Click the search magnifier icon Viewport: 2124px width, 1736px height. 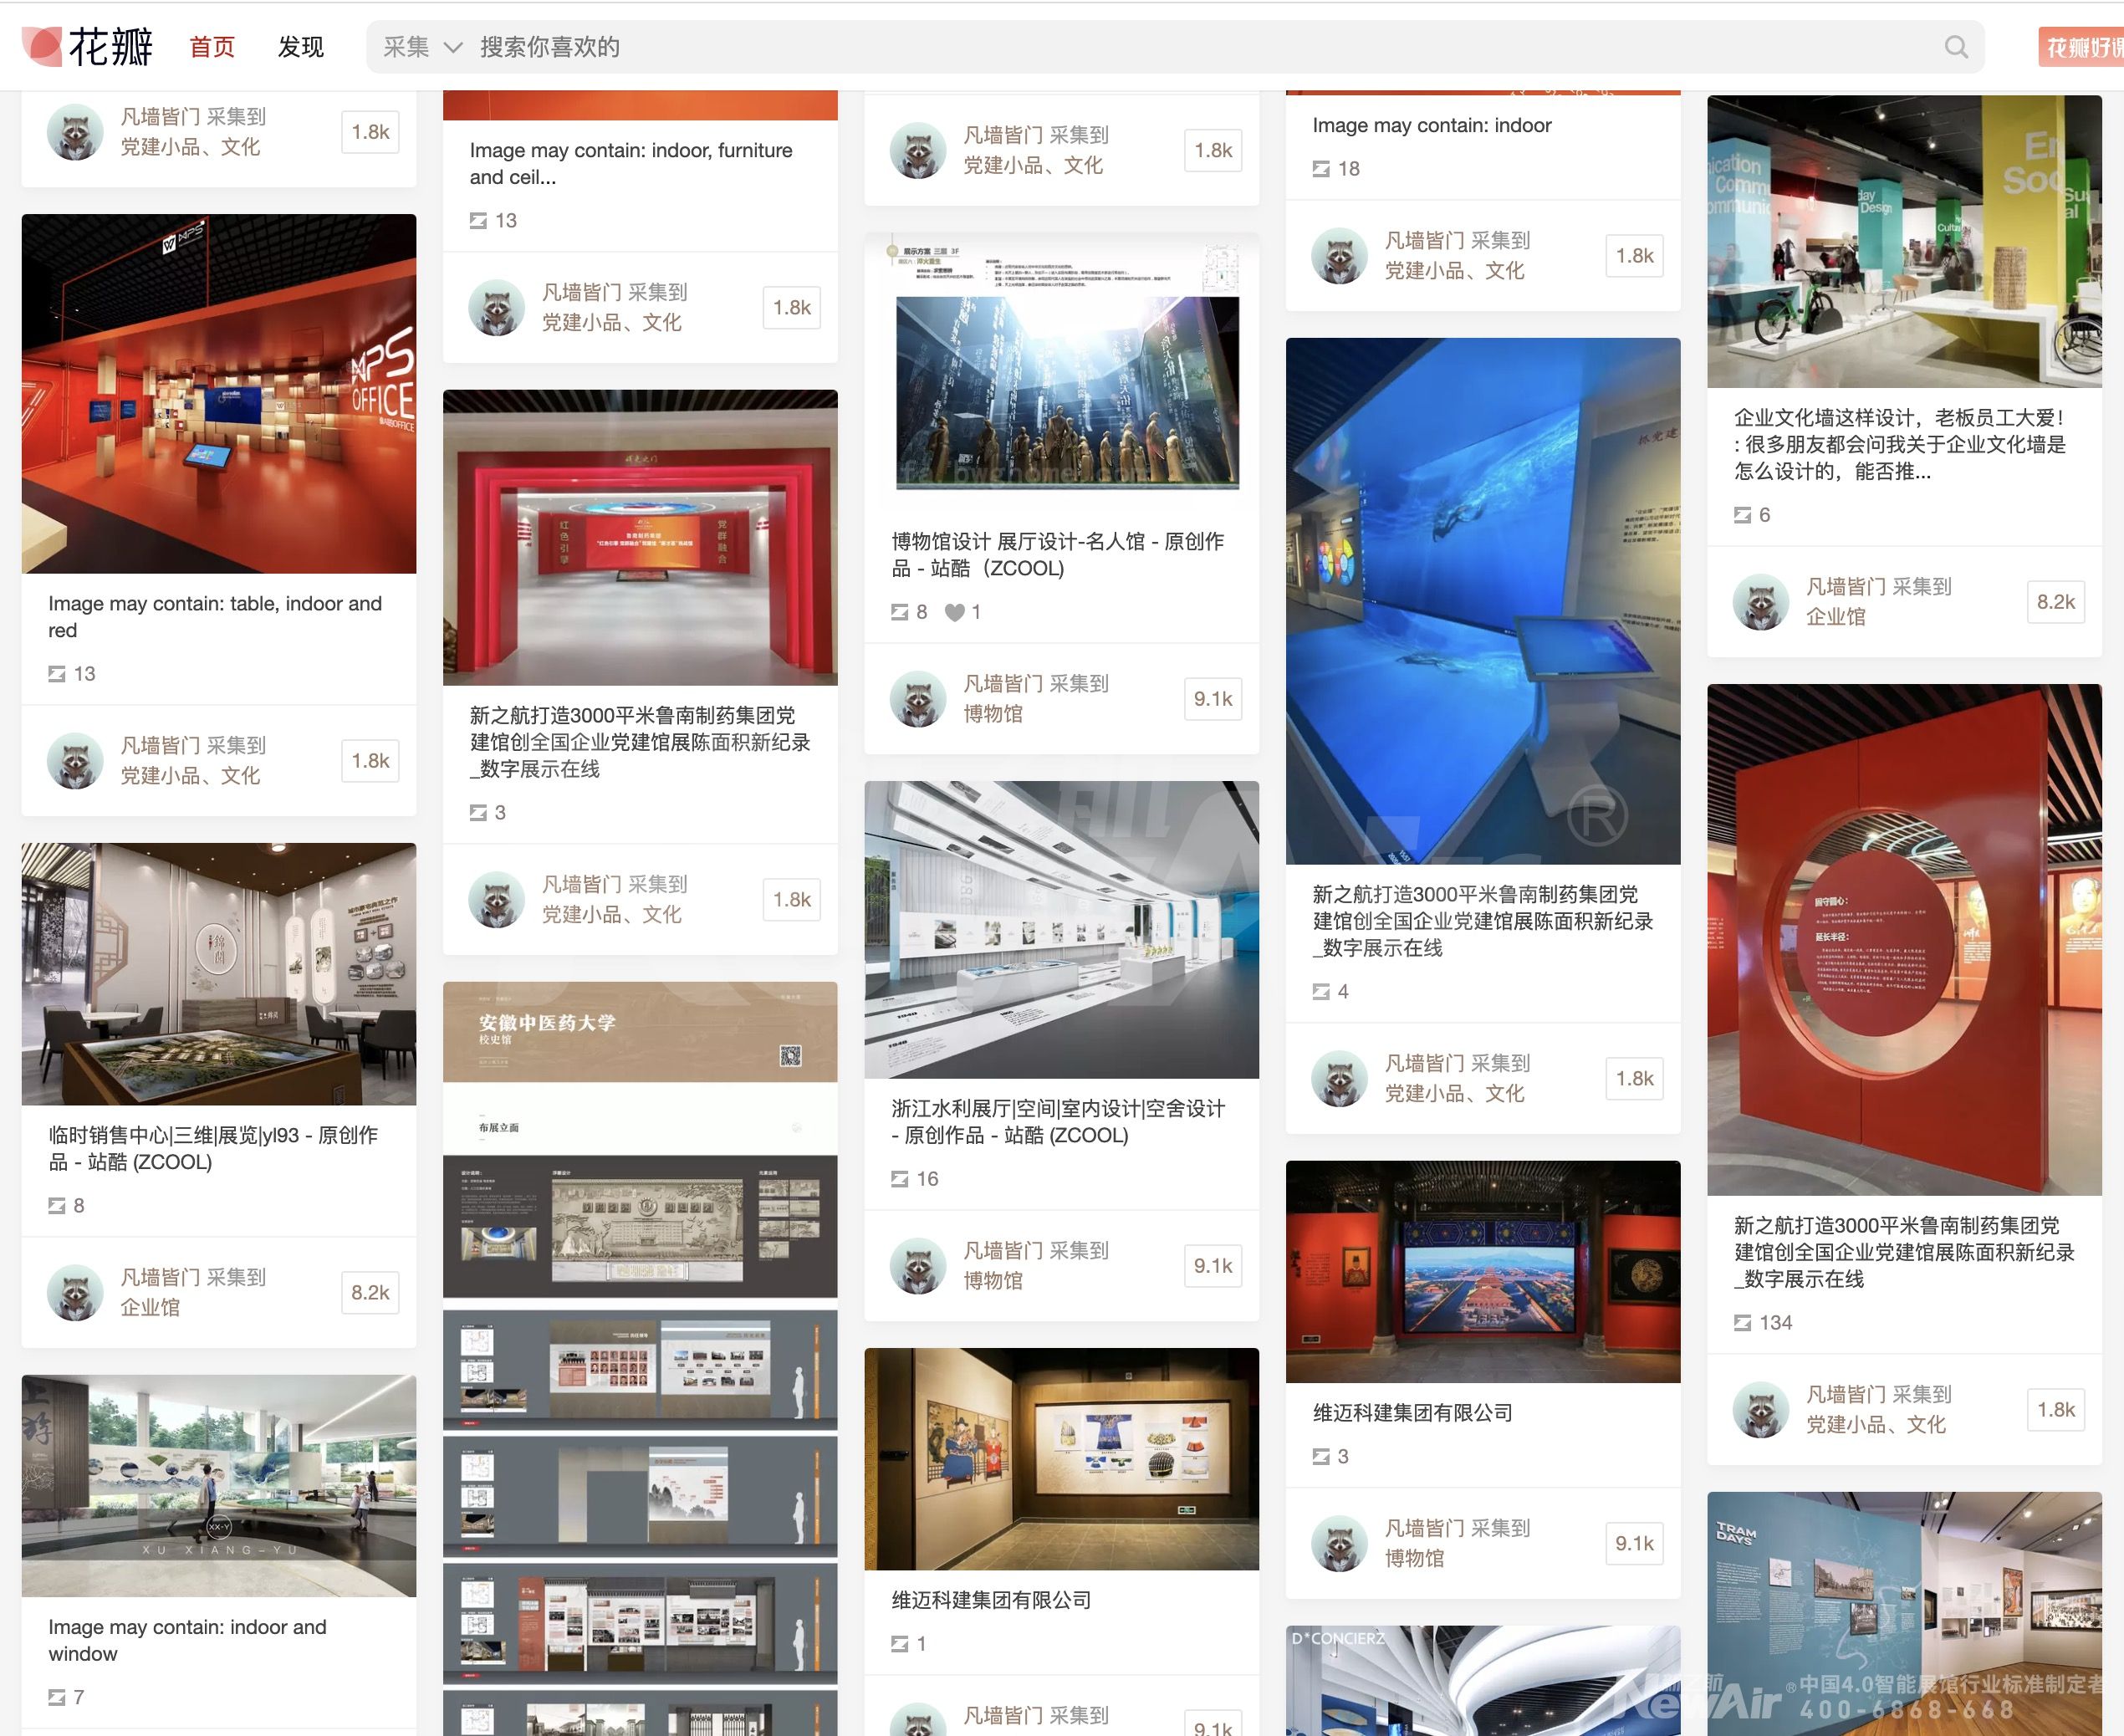coord(1955,47)
